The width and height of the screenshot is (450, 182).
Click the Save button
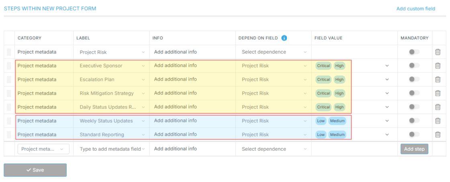pyautogui.click(x=35, y=170)
